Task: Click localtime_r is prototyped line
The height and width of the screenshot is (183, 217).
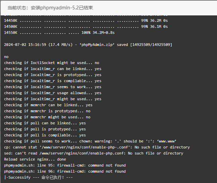Action: [x=53, y=75]
